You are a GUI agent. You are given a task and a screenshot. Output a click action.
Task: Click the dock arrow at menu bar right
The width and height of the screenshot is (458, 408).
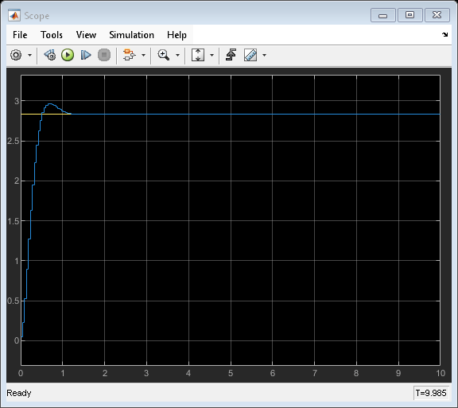coord(444,35)
